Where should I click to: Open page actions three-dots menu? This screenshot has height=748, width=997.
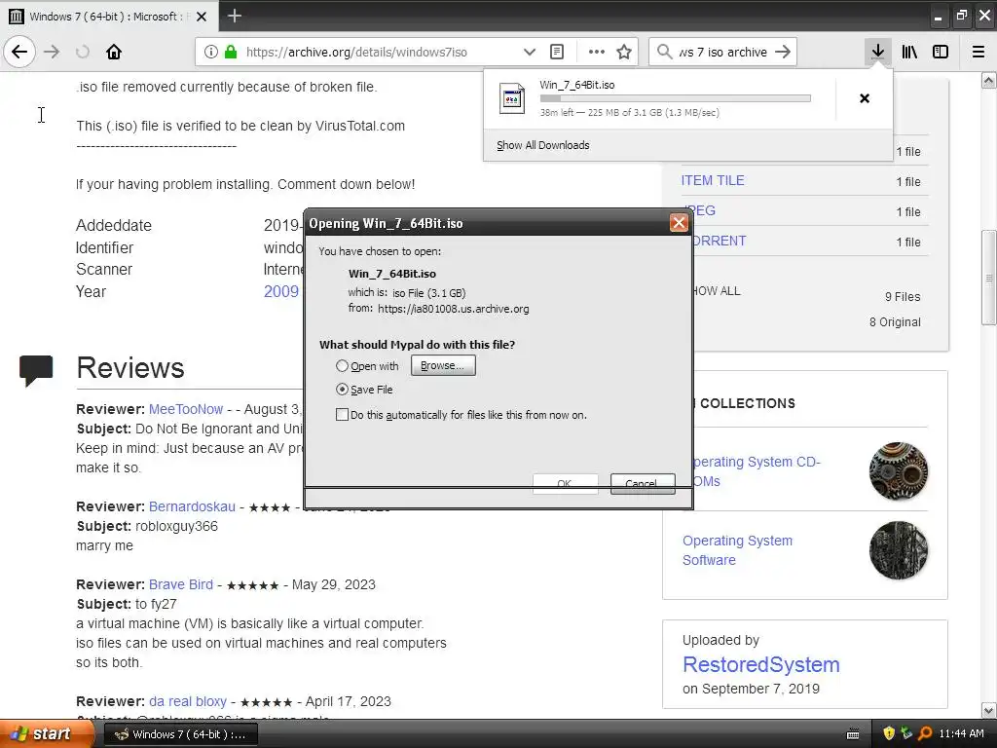[597, 52]
